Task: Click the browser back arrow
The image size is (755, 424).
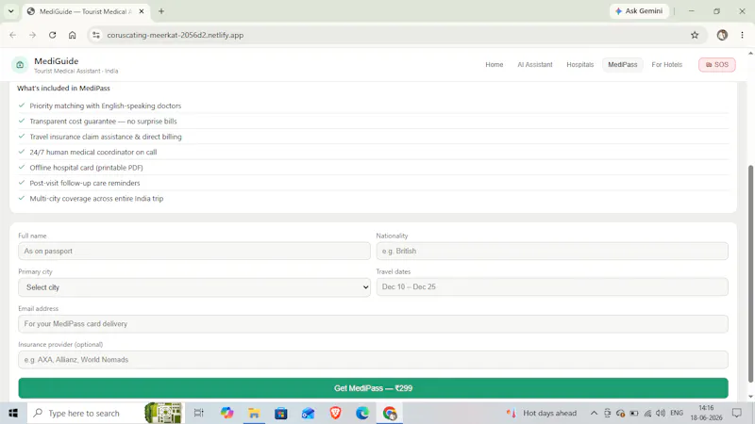Action: point(13,35)
